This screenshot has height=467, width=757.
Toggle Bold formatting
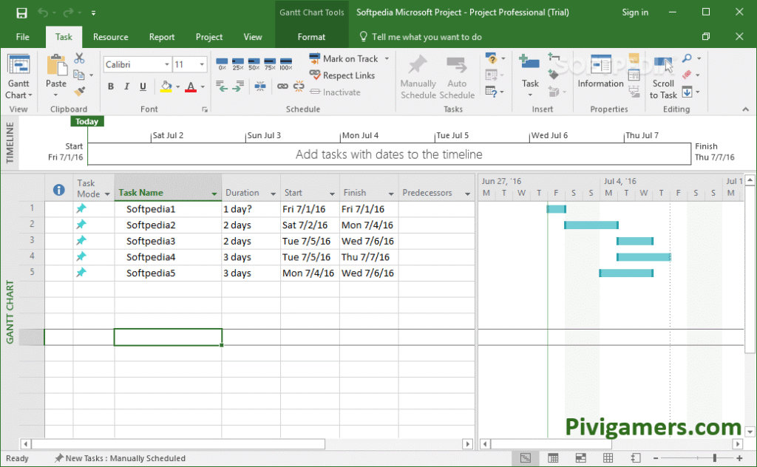pyautogui.click(x=111, y=86)
